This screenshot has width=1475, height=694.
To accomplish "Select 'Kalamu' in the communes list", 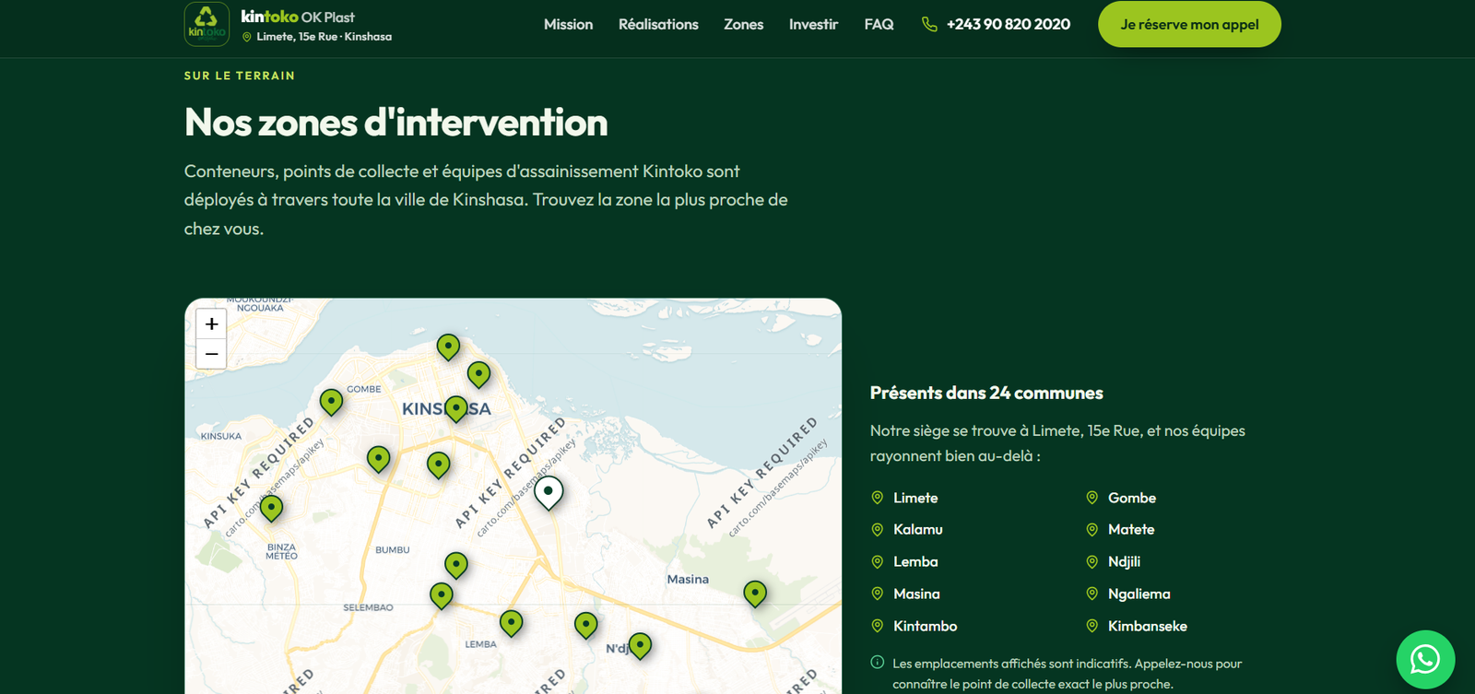I will pos(918,529).
